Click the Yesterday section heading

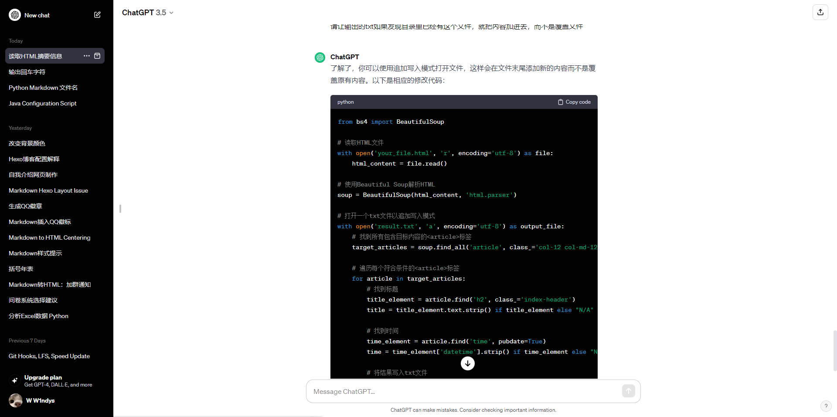tap(20, 128)
